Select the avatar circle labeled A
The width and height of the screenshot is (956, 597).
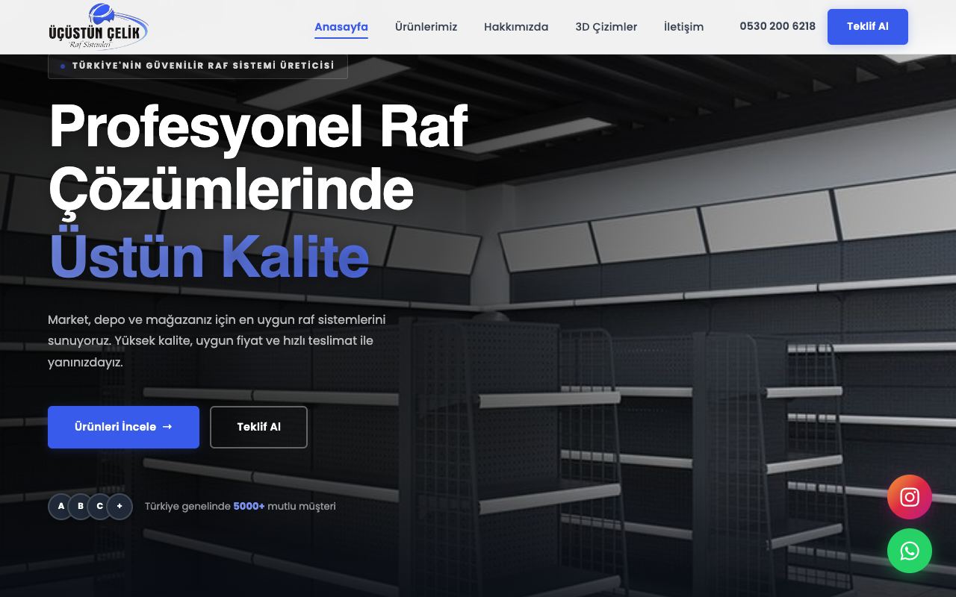coord(60,506)
